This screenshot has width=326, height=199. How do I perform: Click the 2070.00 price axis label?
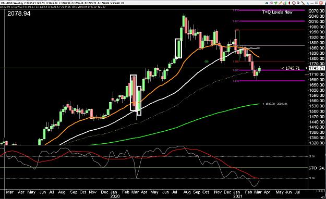point(317,11)
